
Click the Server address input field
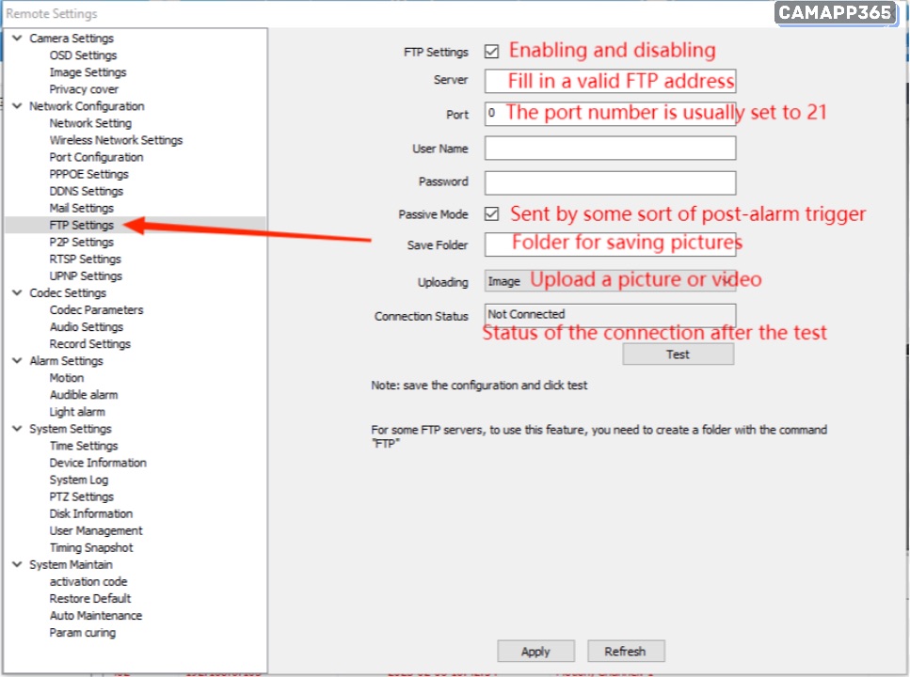click(610, 81)
